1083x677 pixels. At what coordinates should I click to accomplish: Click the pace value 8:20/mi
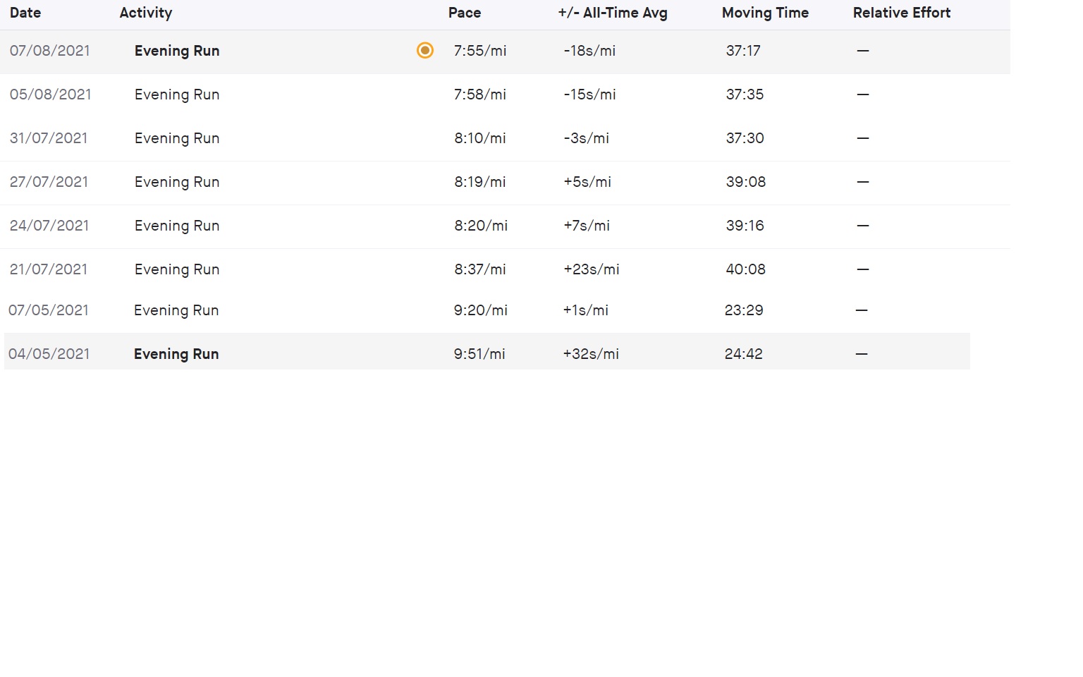click(481, 226)
